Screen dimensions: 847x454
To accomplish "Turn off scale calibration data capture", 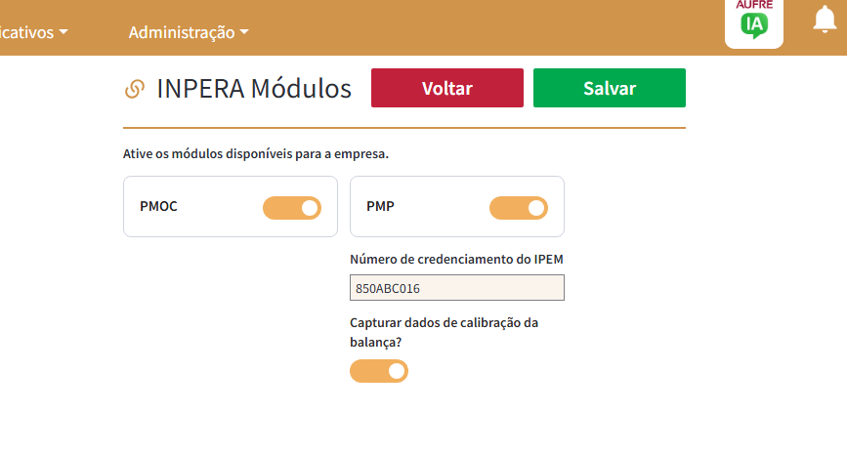I will (379, 371).
